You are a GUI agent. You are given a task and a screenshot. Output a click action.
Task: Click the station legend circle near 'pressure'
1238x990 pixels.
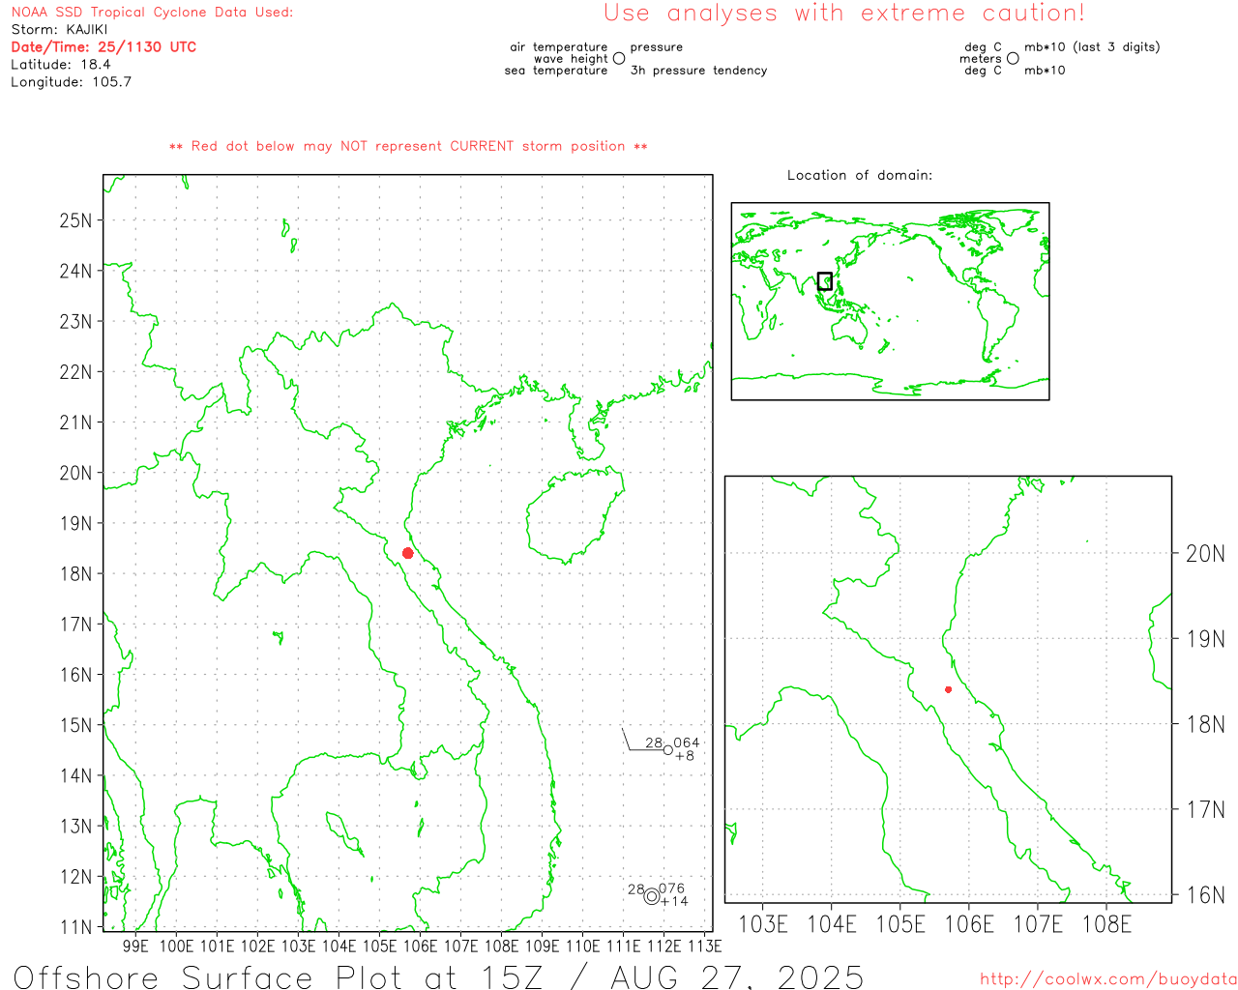(619, 58)
